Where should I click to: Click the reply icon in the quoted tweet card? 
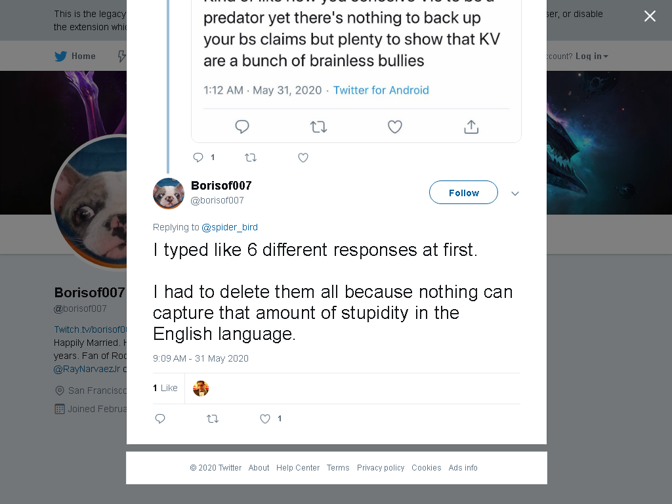pyautogui.click(x=242, y=127)
